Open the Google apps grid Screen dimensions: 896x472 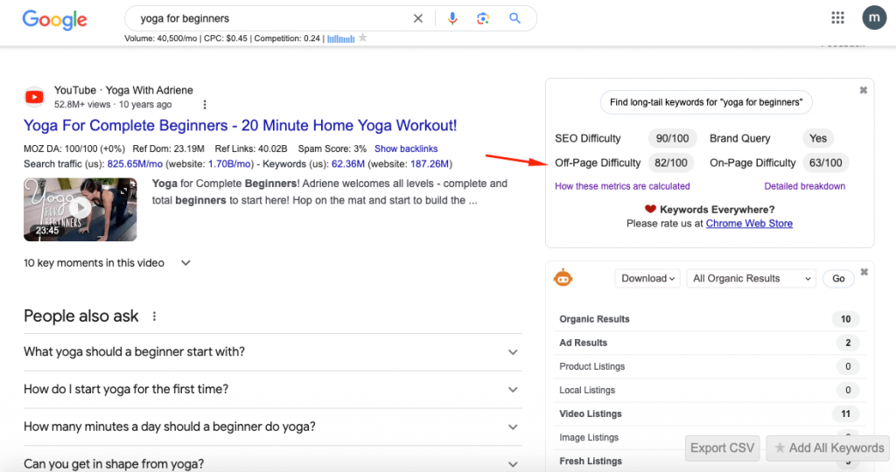click(x=837, y=17)
